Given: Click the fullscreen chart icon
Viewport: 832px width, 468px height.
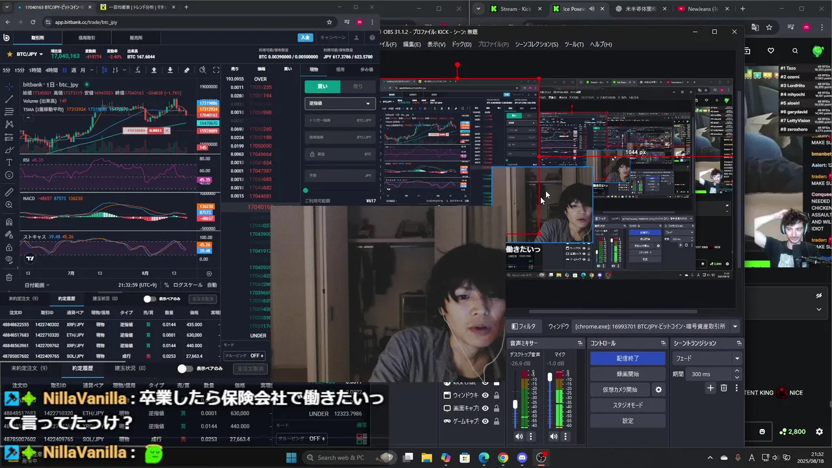Looking at the screenshot, I should pos(216,70).
